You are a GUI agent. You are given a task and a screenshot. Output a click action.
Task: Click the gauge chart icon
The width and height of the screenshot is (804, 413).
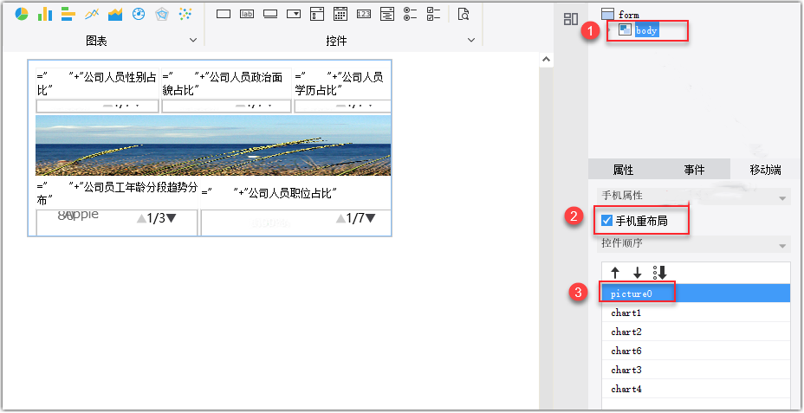(139, 14)
